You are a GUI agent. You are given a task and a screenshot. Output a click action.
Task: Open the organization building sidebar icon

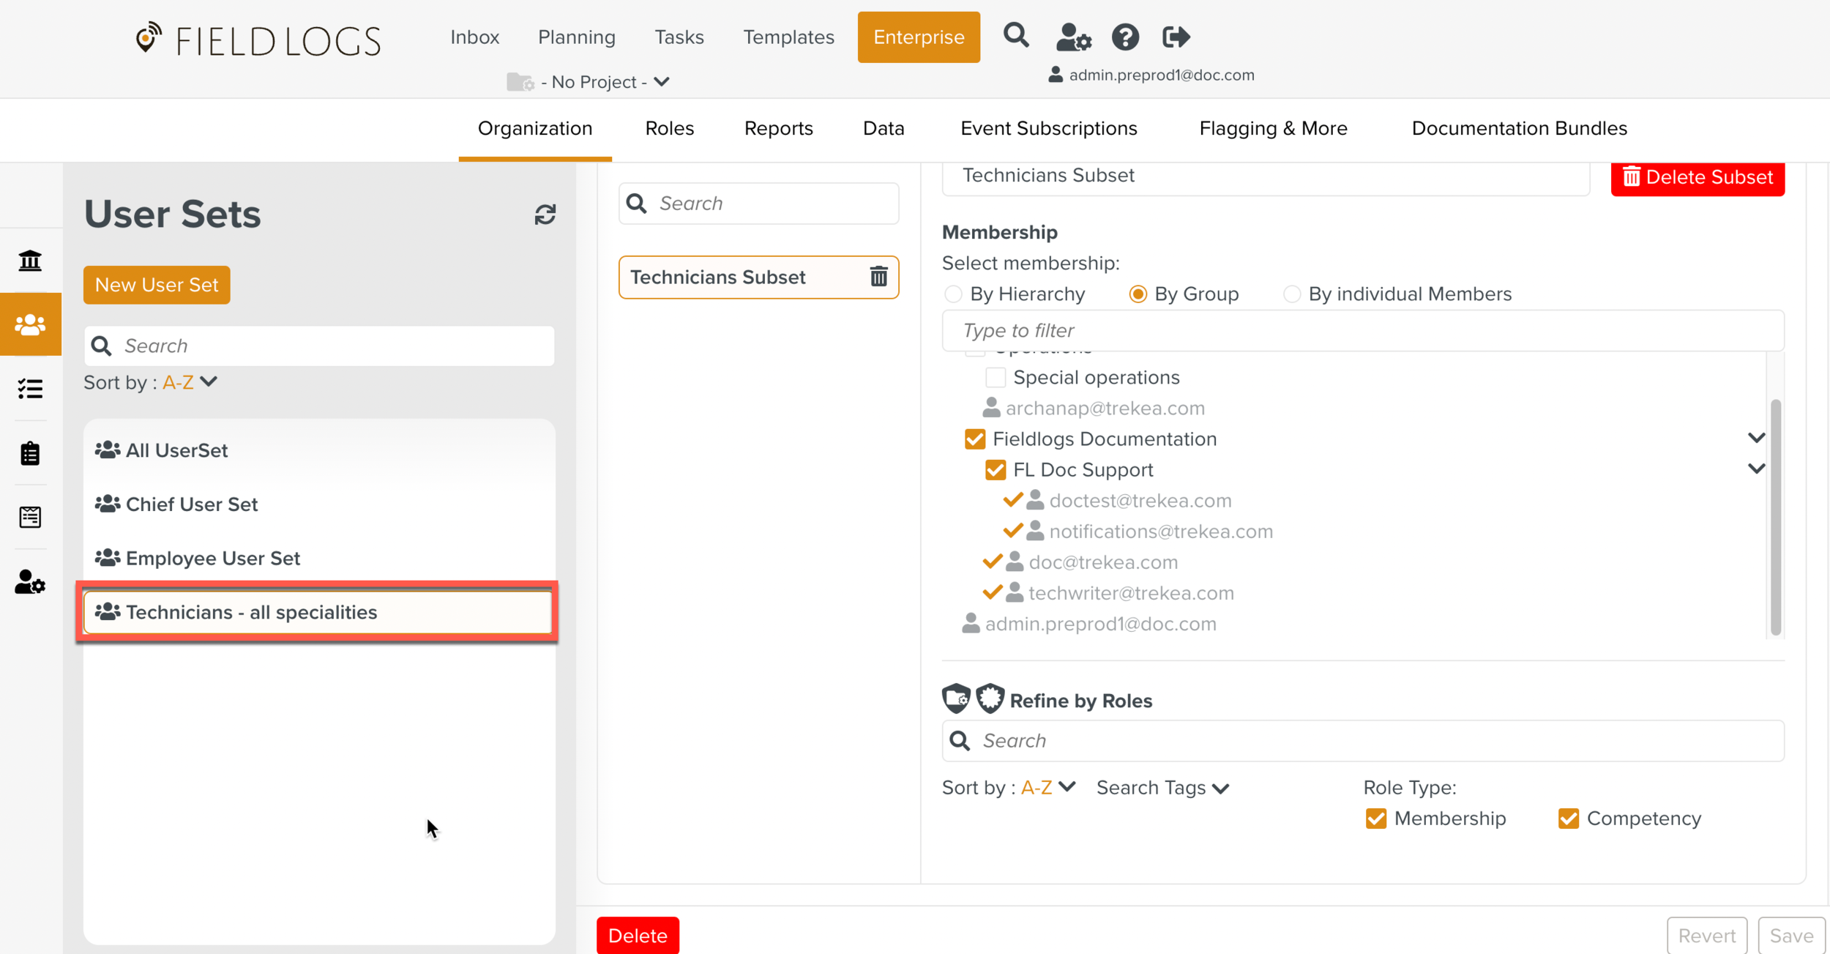(x=30, y=261)
